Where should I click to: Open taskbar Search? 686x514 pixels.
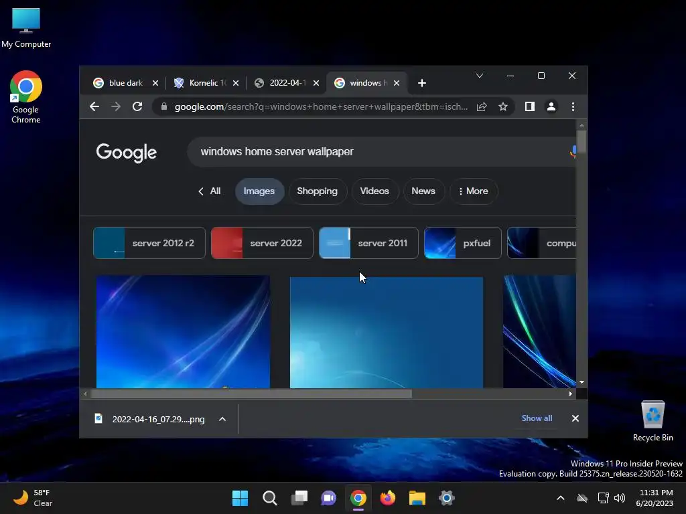[269, 498]
